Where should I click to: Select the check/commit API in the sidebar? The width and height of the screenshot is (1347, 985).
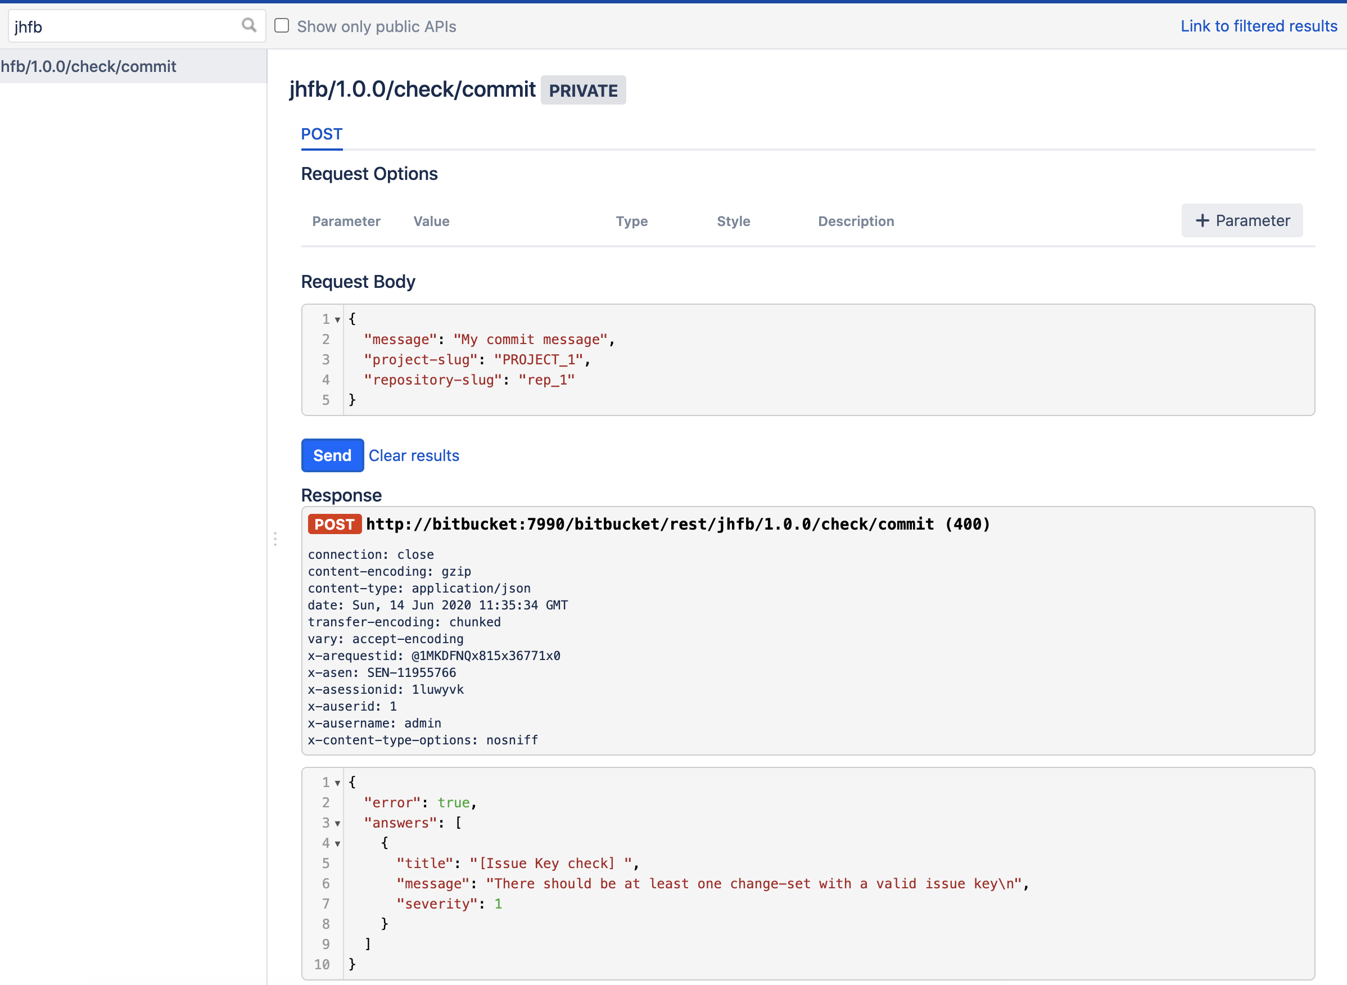click(89, 66)
